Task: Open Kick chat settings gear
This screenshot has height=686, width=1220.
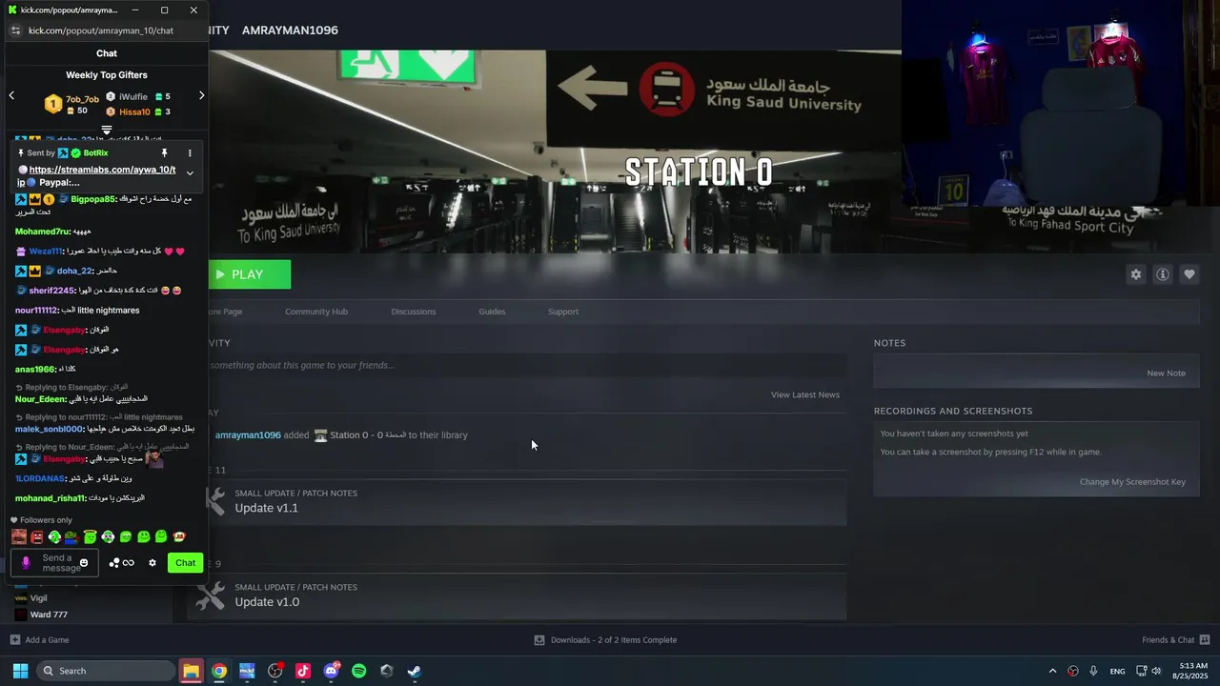Action: (x=152, y=563)
